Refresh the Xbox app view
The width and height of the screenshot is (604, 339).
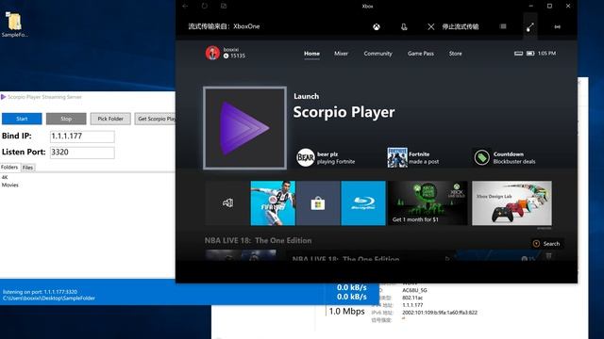pos(204,6)
